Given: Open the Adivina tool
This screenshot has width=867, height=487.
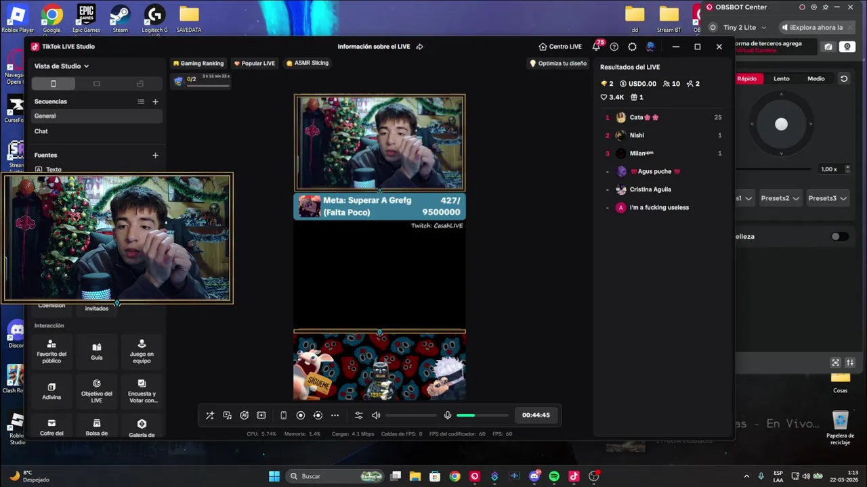Looking at the screenshot, I should coord(51,391).
